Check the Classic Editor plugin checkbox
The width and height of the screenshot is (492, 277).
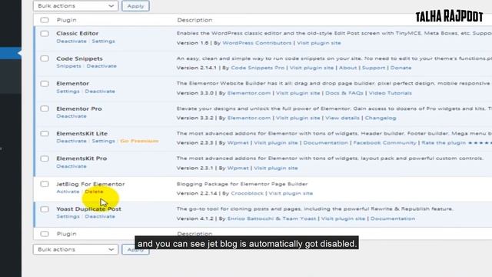[45, 34]
